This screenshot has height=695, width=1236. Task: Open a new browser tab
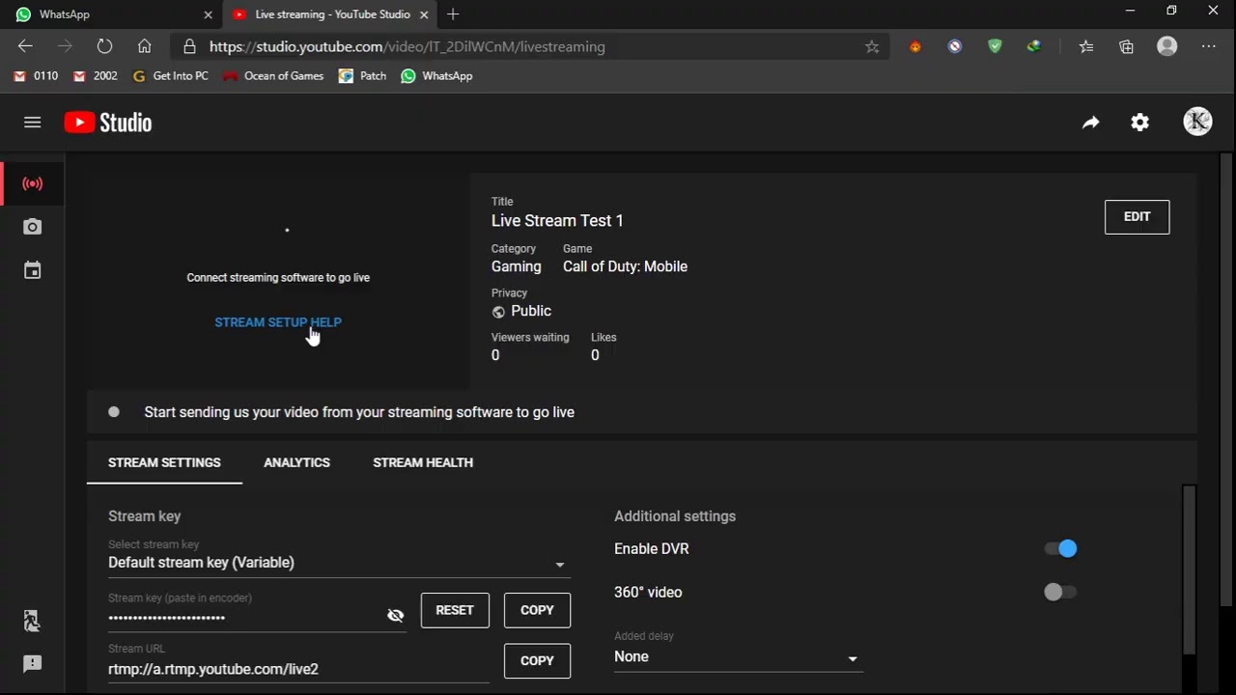pyautogui.click(x=453, y=14)
